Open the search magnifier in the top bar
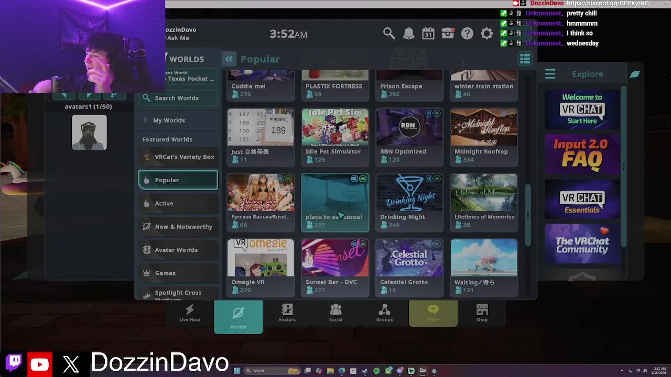Image resolution: width=671 pixels, height=377 pixels. coord(389,34)
